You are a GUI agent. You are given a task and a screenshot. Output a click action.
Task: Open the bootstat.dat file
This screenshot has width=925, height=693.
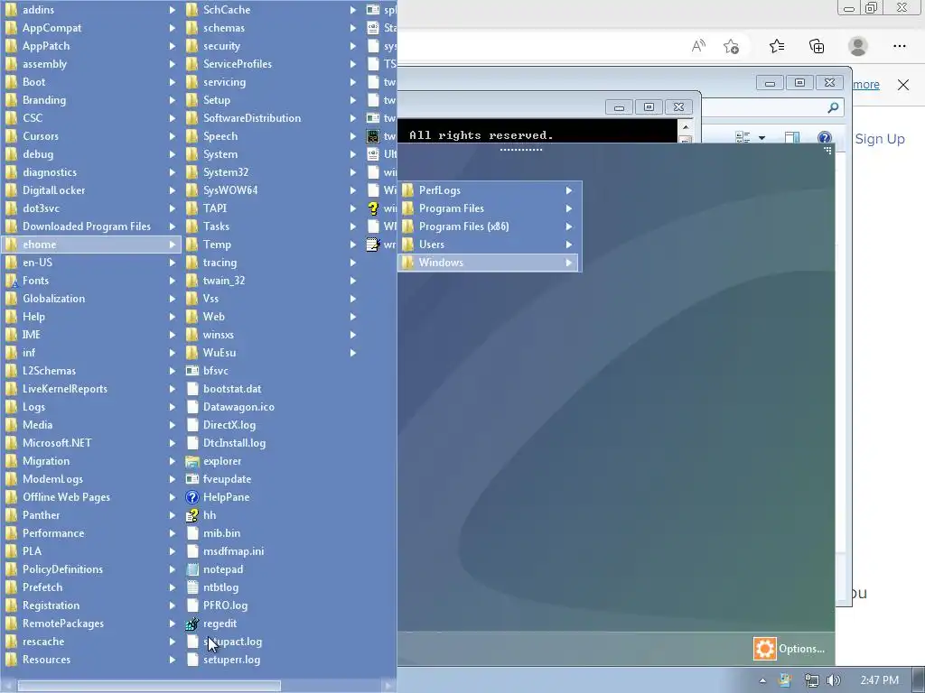[232, 389]
